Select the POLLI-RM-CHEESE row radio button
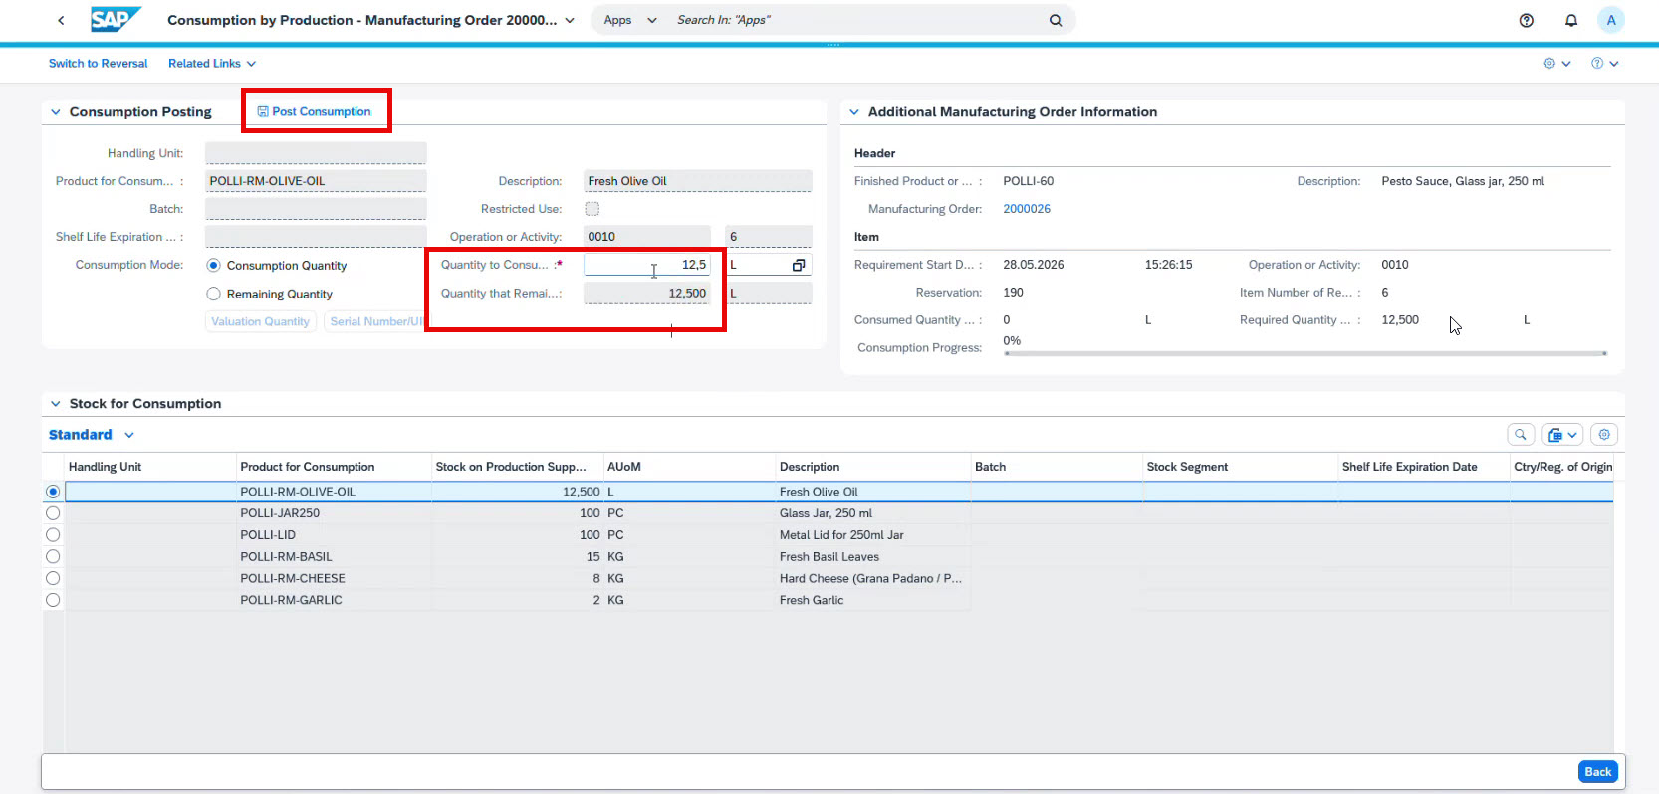 click(53, 578)
